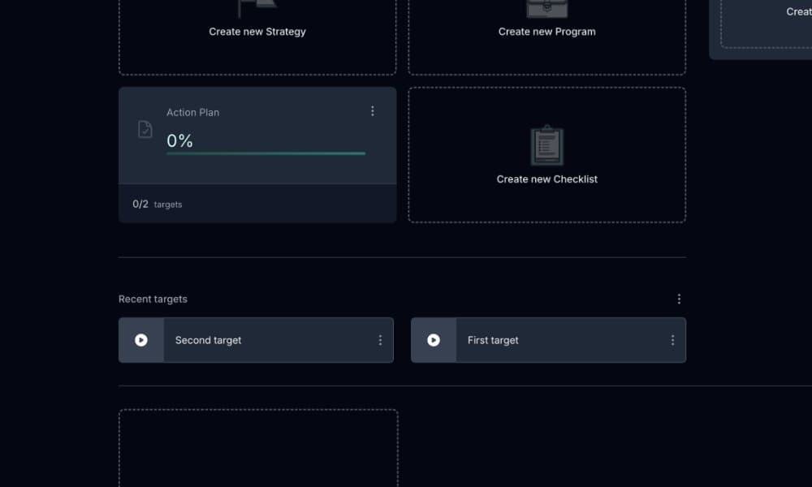The image size is (812, 487).
Task: Click the clipboard icon for new Checklist
Action: click(546, 145)
